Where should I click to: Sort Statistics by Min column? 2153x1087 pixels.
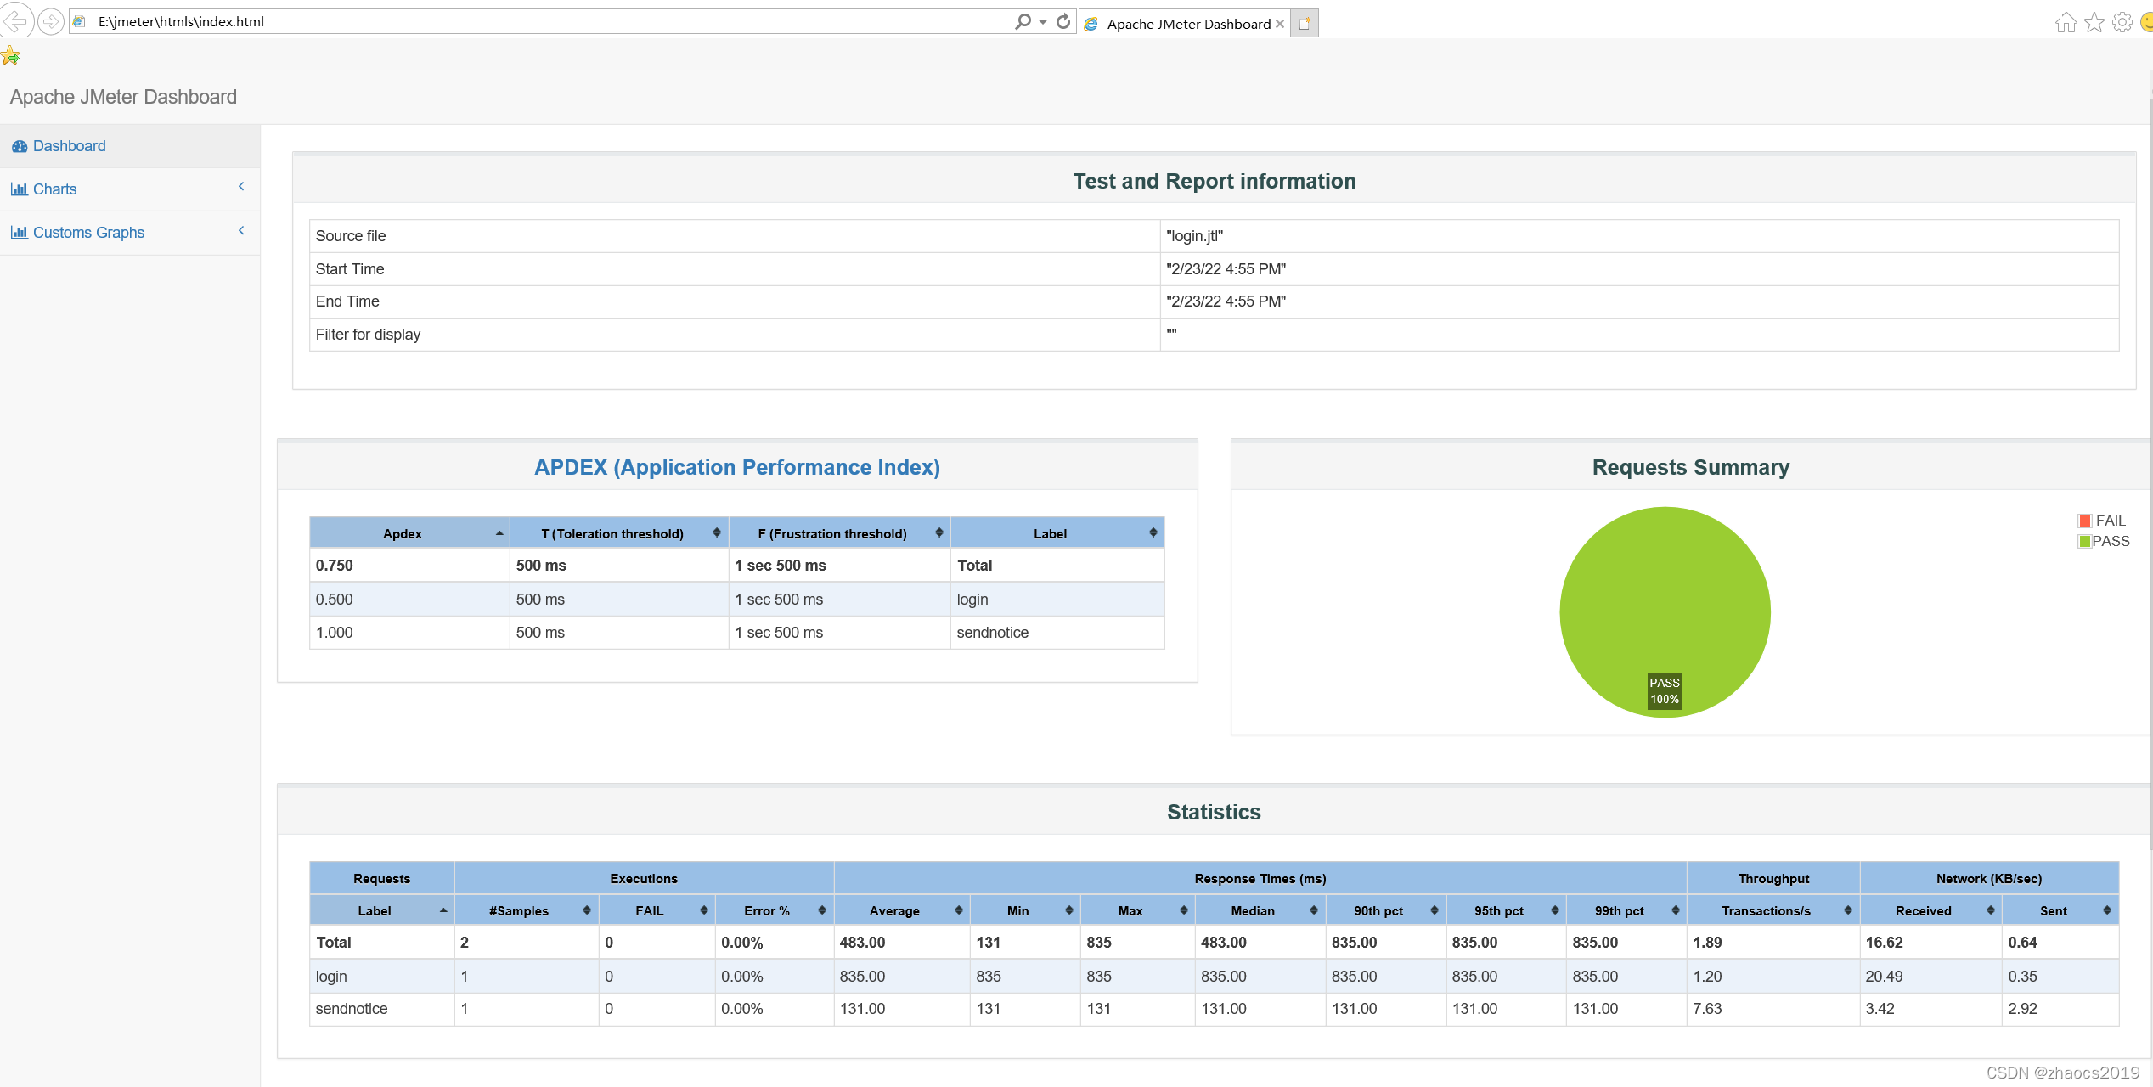tap(1025, 910)
